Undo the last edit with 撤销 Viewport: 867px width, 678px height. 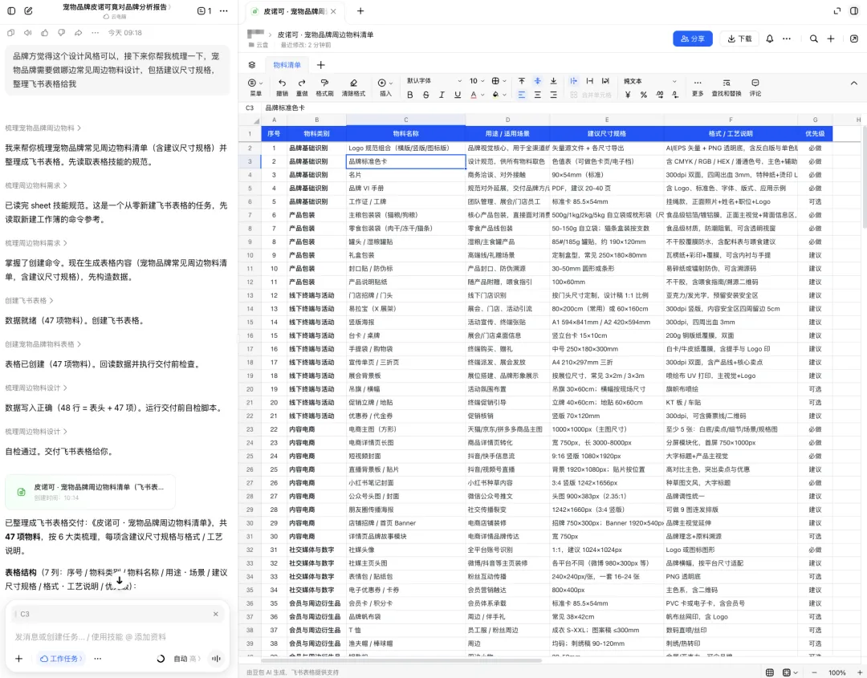tap(282, 87)
